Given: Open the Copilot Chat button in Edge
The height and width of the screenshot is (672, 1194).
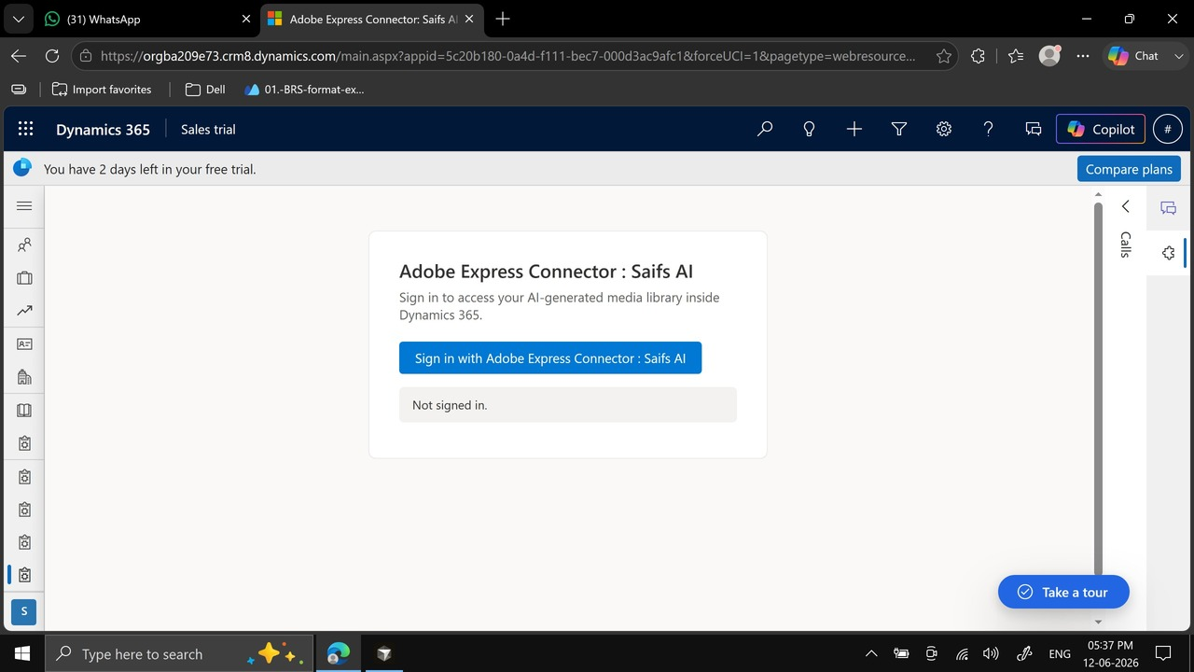Looking at the screenshot, I should pyautogui.click(x=1134, y=56).
